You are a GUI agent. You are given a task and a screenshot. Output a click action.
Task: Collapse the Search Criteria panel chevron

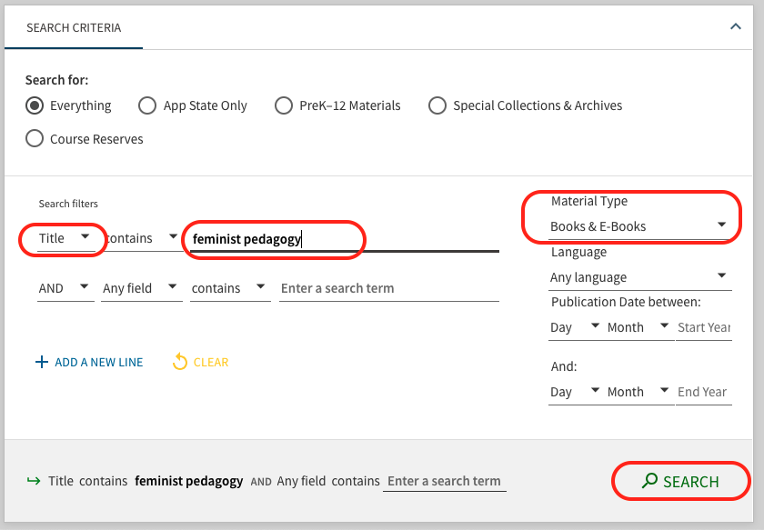(x=736, y=27)
